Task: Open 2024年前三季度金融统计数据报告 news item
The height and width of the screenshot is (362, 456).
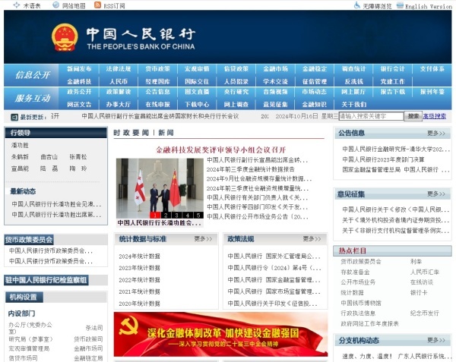Action: (250, 169)
